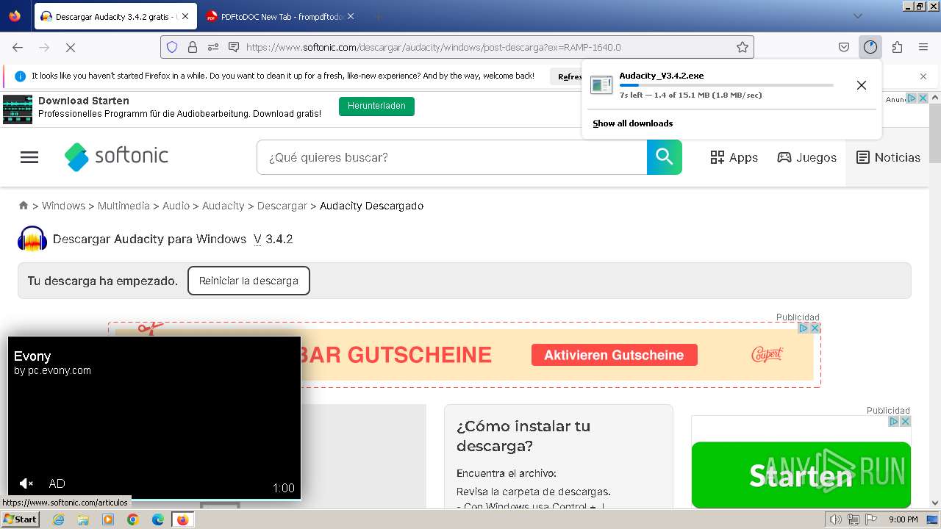Image resolution: width=941 pixels, height=529 pixels.
Task: Open the Firefox hamburger application menu
Action: click(923, 47)
